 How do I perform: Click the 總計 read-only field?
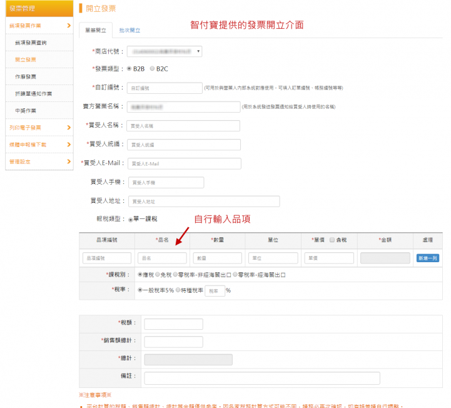tap(188, 360)
